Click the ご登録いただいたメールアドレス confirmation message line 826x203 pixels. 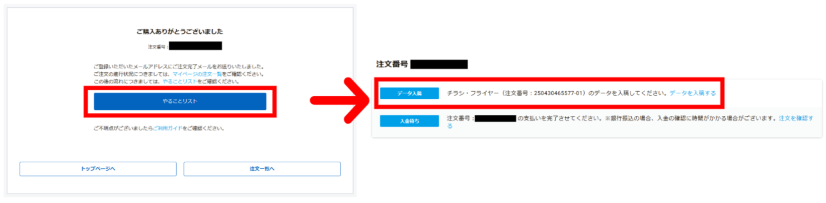tap(179, 66)
